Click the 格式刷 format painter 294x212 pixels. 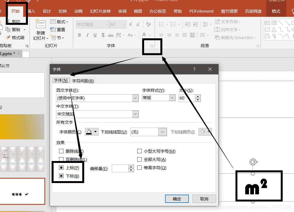tap(15, 38)
